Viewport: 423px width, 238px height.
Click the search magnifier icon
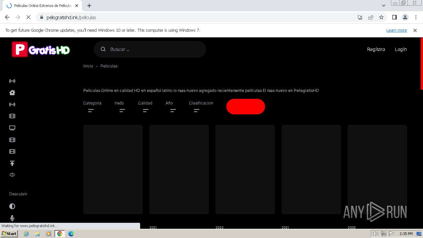(103, 49)
